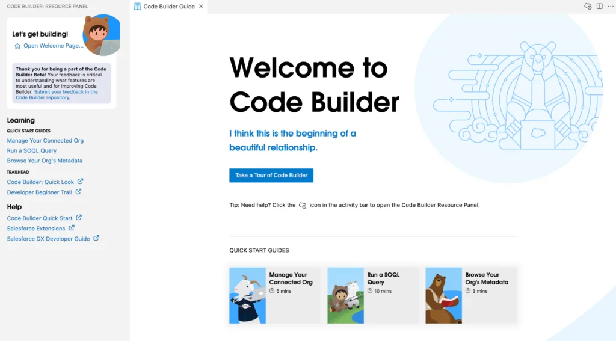Open Browse Your Org's Metadata sidebar link

tap(45, 161)
